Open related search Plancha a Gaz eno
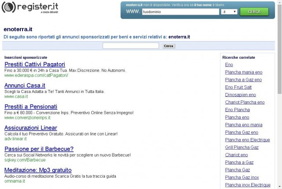This screenshot has height=189, width=282. 243,80
